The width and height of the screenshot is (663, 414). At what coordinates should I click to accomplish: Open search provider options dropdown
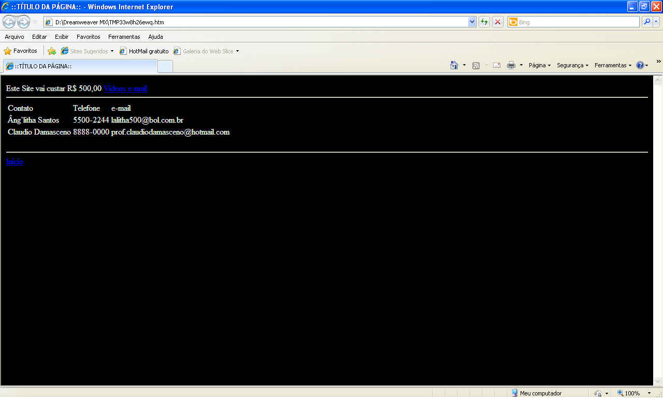[x=656, y=22]
